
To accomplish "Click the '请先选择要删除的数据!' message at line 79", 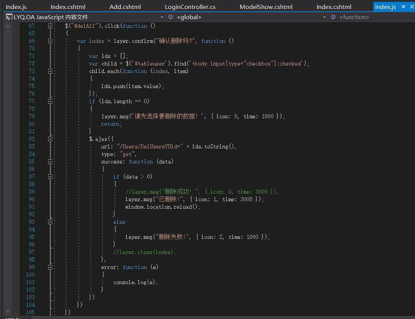I will click(x=167, y=116).
